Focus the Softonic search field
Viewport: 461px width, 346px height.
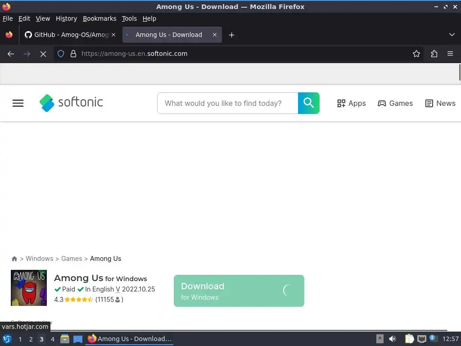point(227,103)
